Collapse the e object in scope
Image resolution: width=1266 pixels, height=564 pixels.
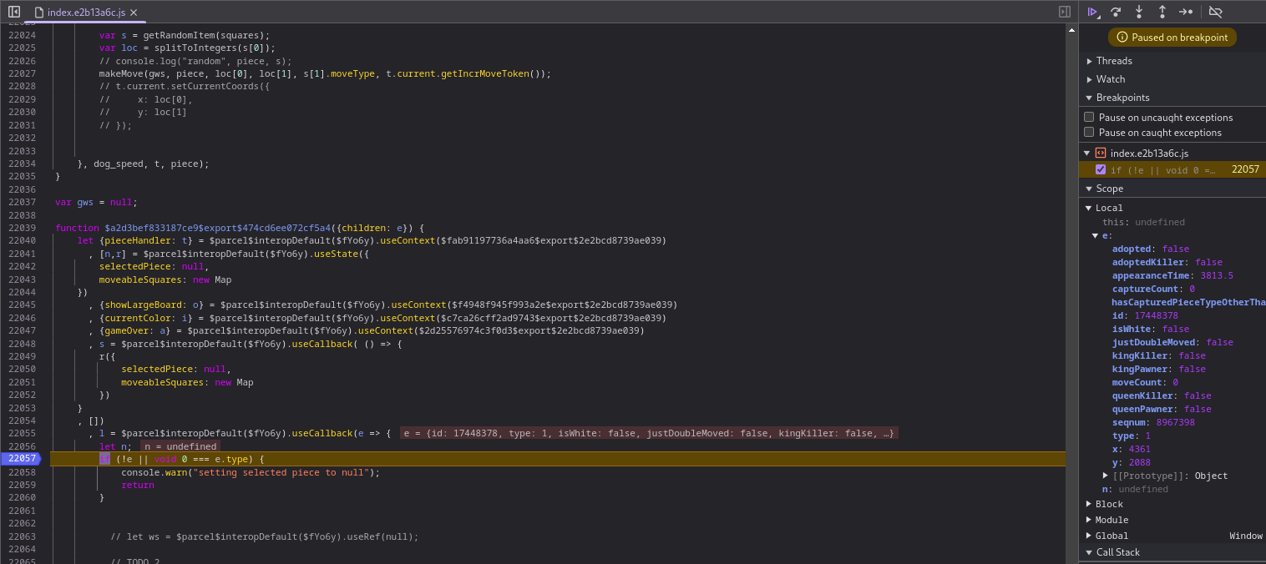click(1095, 235)
